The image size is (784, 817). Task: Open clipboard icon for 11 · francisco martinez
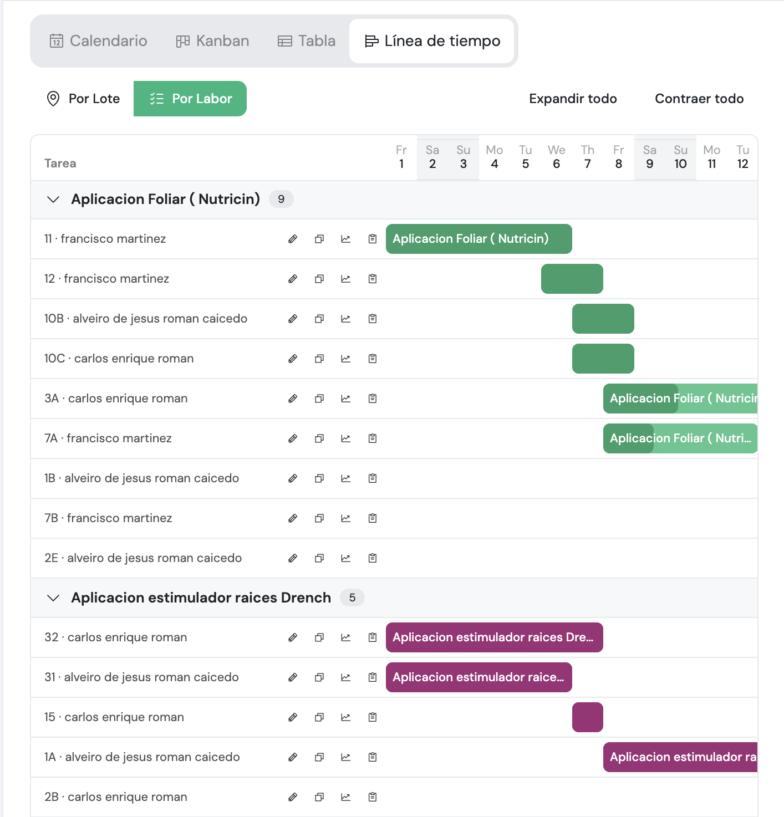pos(373,239)
